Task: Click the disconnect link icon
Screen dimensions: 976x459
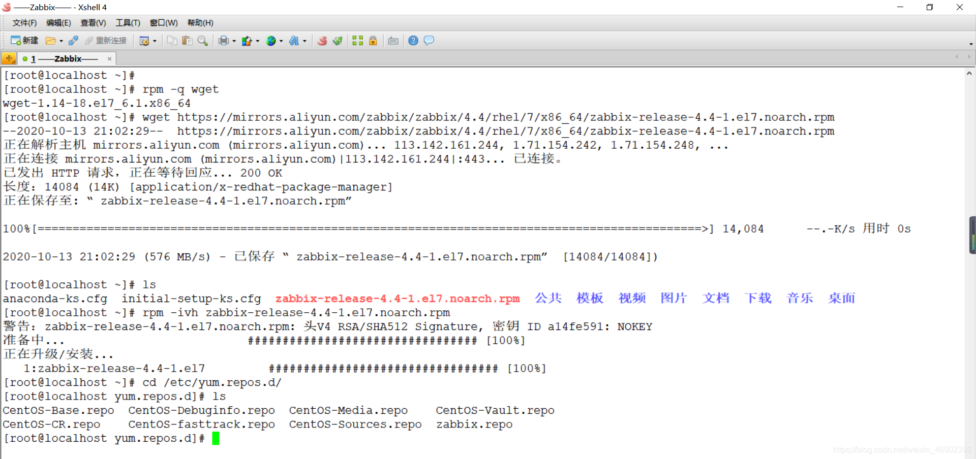Action: 73,41
